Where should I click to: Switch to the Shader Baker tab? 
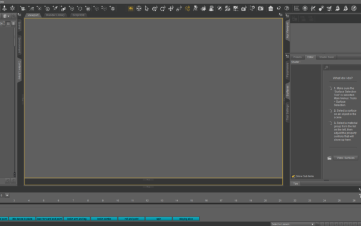(327, 57)
